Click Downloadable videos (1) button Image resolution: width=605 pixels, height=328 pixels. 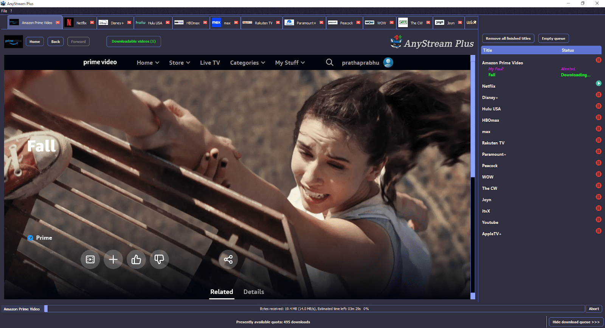tap(133, 42)
